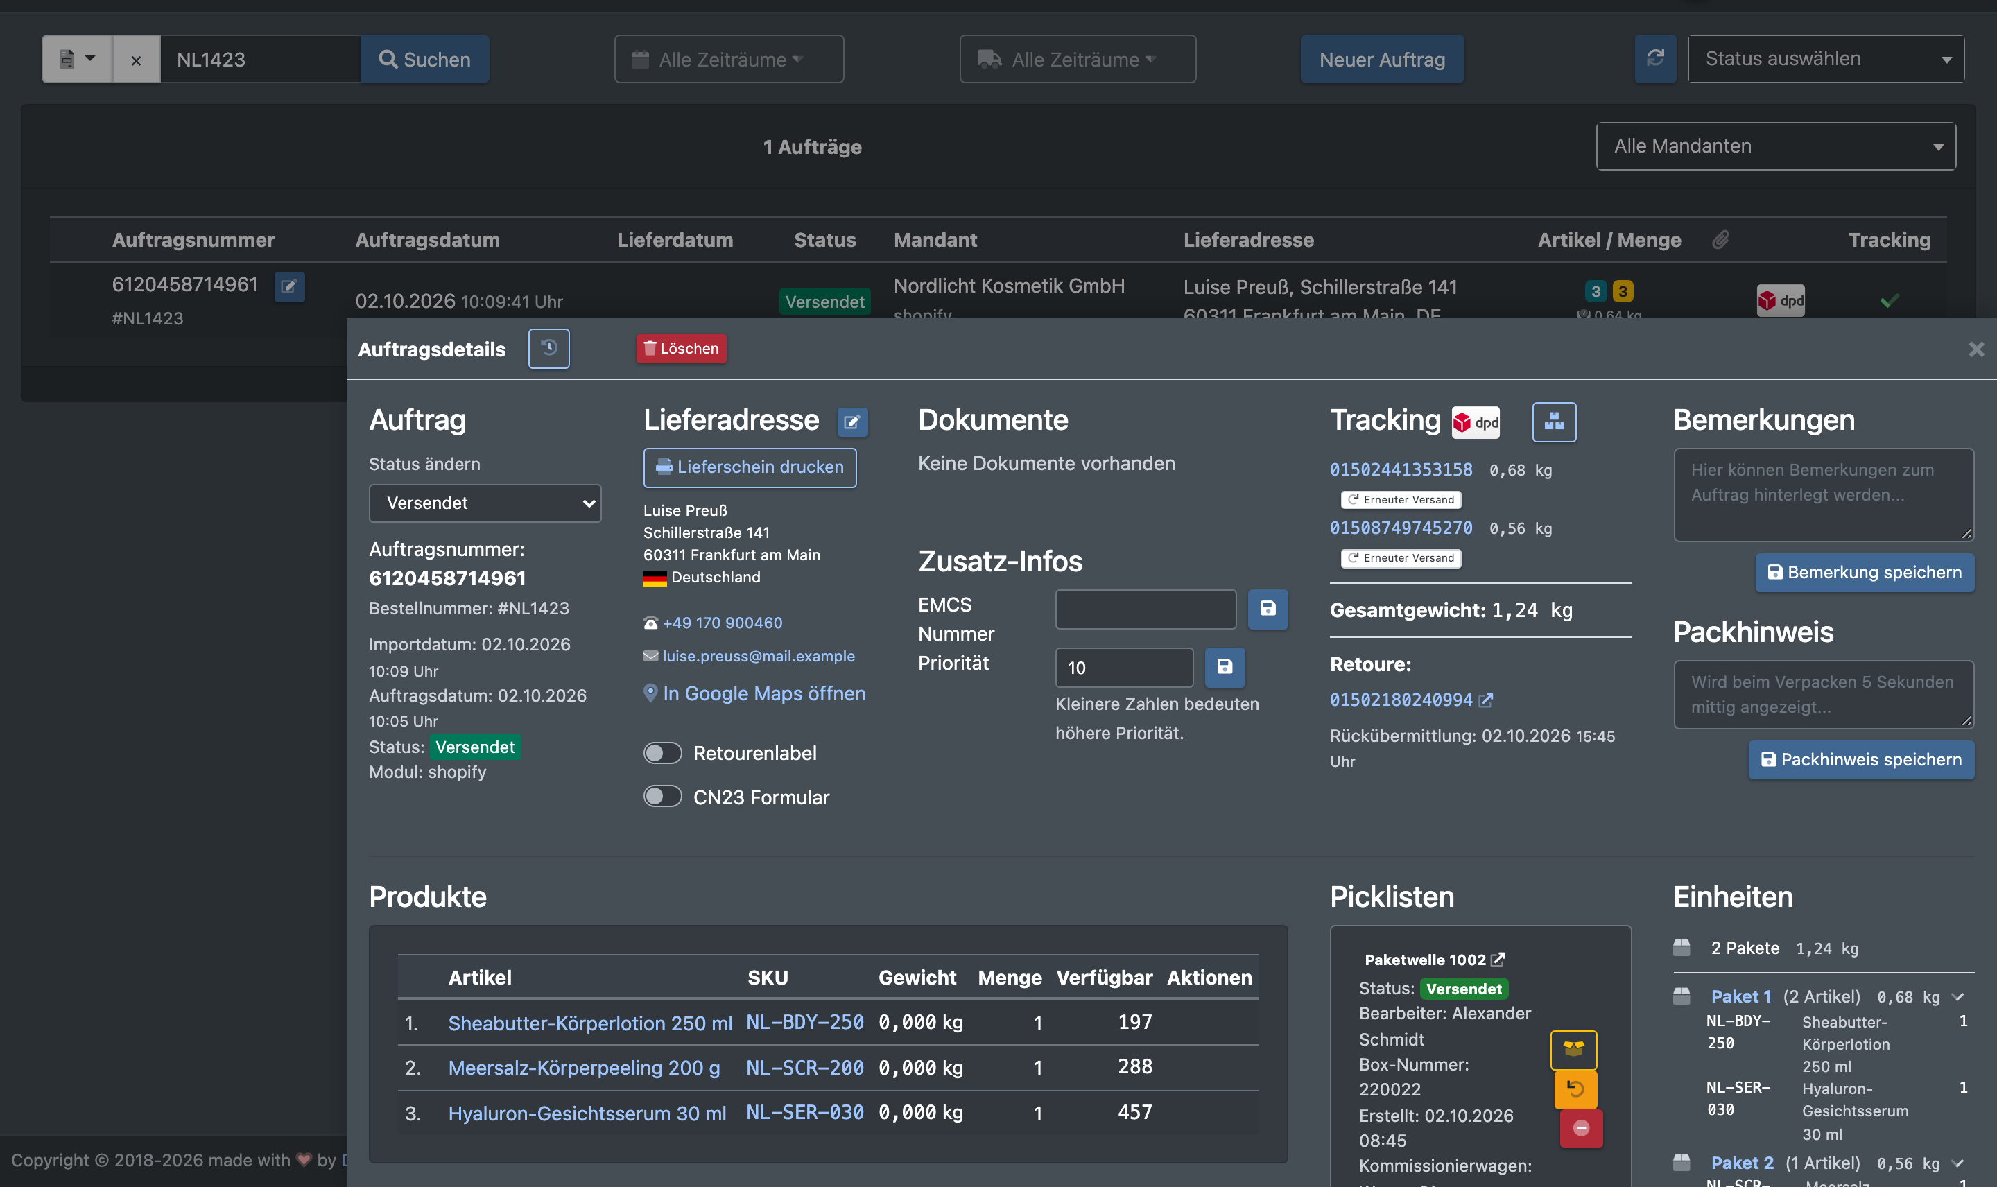Click Lieferschein drucken
The width and height of the screenshot is (1997, 1187).
coord(750,467)
